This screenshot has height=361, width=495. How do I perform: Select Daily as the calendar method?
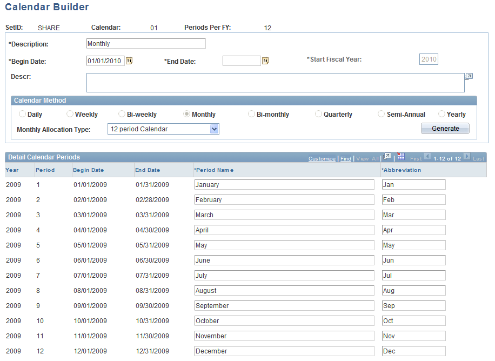[22, 114]
